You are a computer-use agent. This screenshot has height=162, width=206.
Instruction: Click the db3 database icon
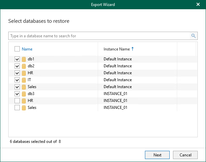24,94
